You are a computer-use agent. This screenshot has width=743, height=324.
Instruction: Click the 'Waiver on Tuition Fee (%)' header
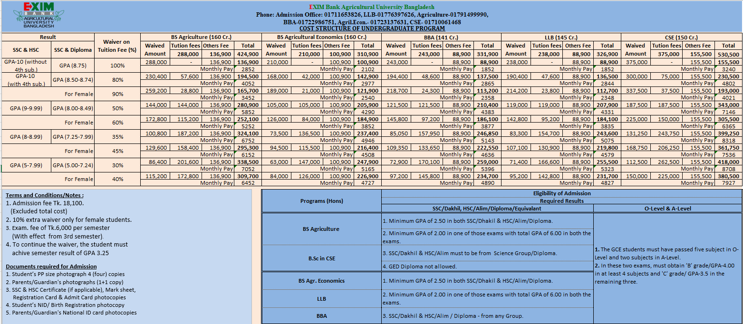click(x=117, y=46)
